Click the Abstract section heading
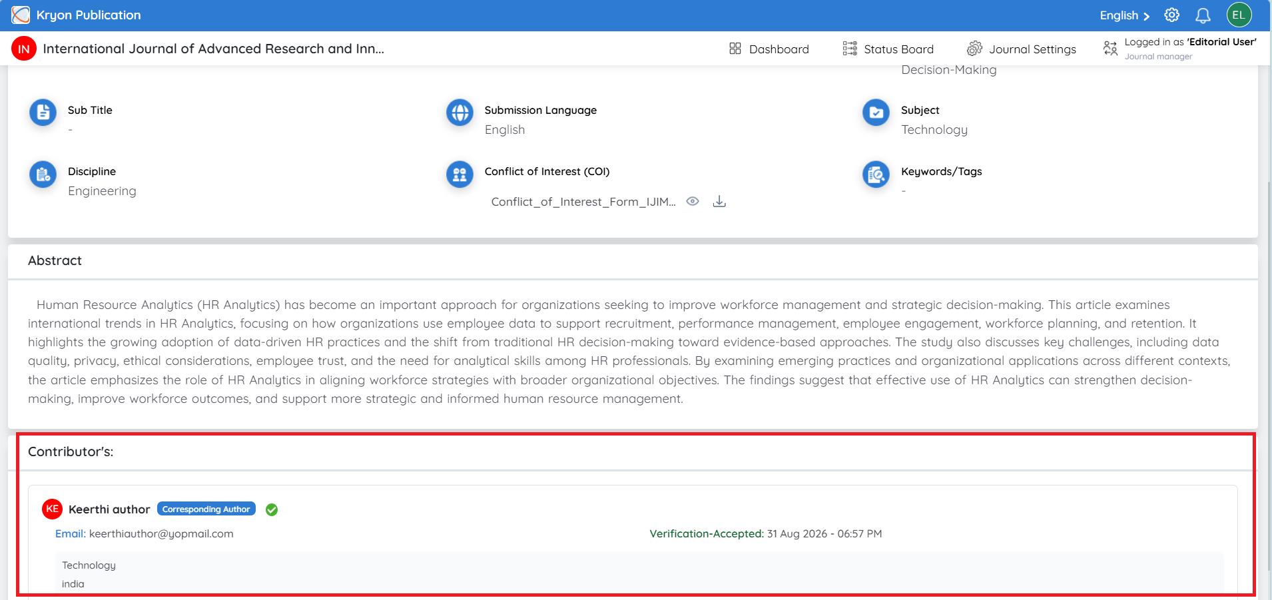 click(55, 260)
